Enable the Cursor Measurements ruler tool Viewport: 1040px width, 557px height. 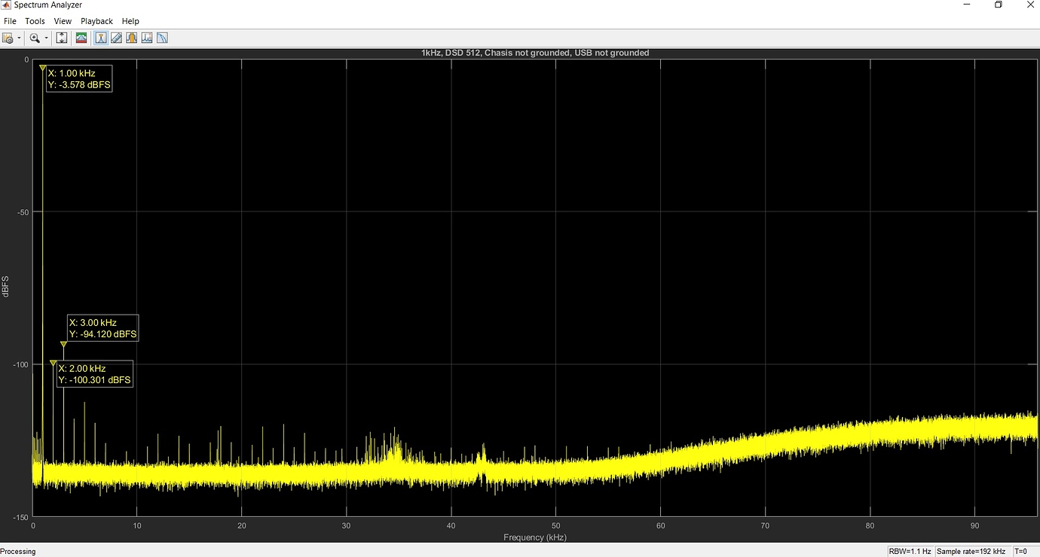(x=116, y=38)
